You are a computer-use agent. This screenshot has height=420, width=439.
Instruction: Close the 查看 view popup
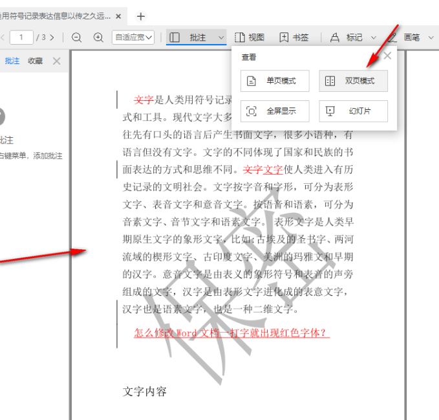coord(387,56)
